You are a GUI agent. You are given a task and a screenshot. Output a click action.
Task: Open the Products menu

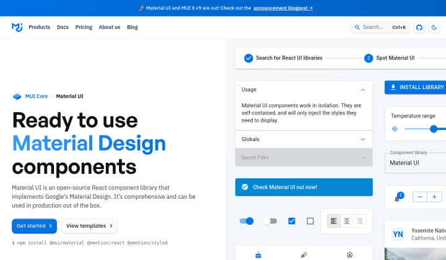point(39,27)
